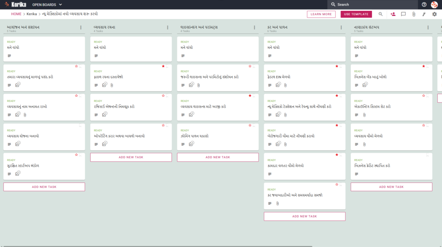This screenshot has width=442, height=247.
Task: Open checklist icon on 'વ્યવસાય યોજના બનાવો' card
Action: tap(18, 144)
